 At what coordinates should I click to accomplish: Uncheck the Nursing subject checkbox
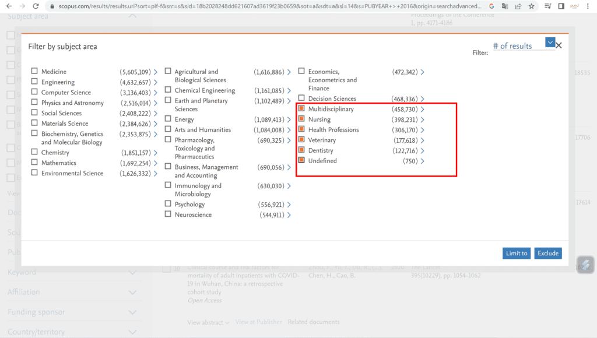[303, 119]
